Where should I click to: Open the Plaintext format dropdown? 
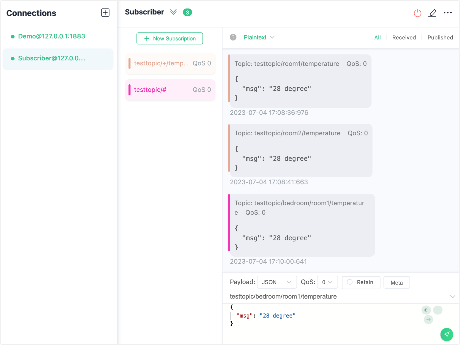pyautogui.click(x=259, y=37)
